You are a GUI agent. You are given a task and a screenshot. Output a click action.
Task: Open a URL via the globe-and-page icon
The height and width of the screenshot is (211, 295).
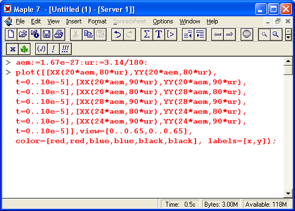(35, 34)
